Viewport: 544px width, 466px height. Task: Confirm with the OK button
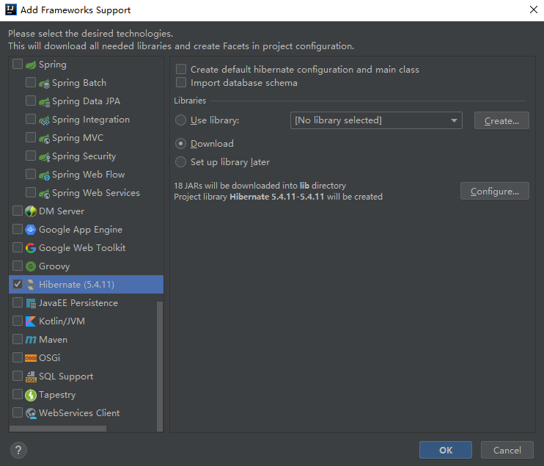point(446,450)
